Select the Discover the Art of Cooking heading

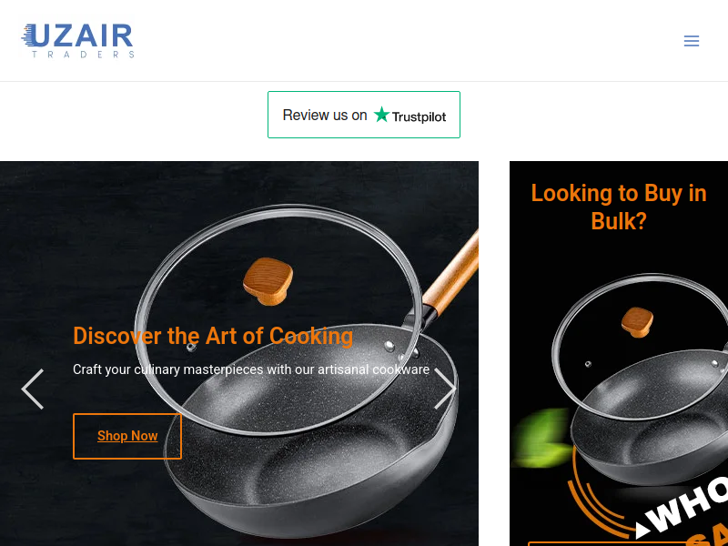tap(213, 336)
